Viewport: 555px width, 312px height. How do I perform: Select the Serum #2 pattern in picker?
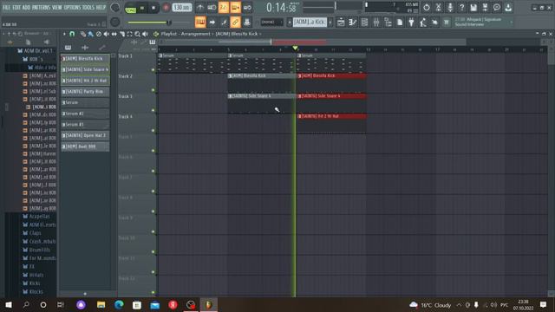pyautogui.click(x=85, y=114)
